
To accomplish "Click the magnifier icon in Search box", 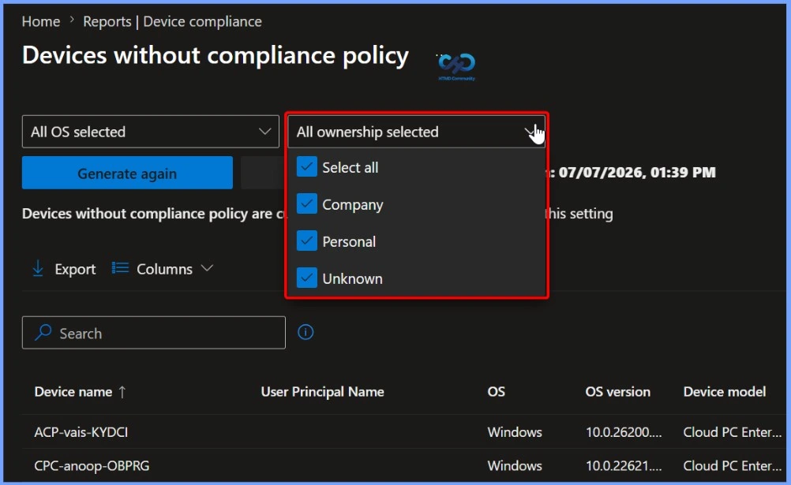I will 43,332.
